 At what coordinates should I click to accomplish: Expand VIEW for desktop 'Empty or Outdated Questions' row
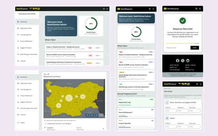pyautogui.click(x=98, y=48)
